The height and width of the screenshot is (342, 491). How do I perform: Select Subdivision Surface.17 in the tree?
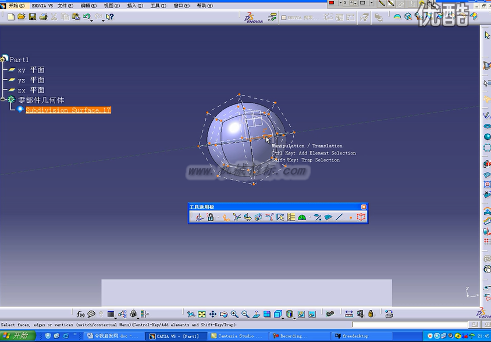click(x=68, y=110)
